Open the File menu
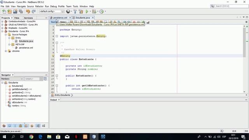 2,6
